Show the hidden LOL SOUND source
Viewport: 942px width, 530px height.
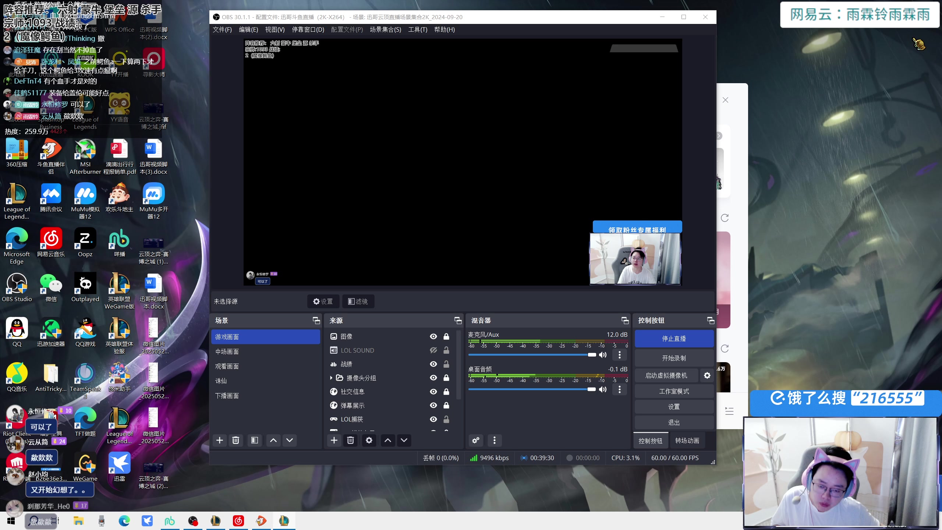point(433,350)
